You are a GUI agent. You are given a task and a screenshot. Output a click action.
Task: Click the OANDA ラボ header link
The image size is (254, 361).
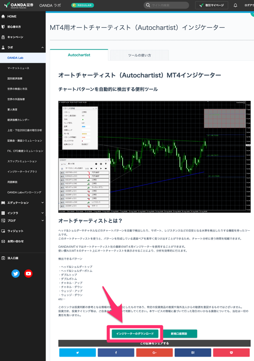coord(50,5)
